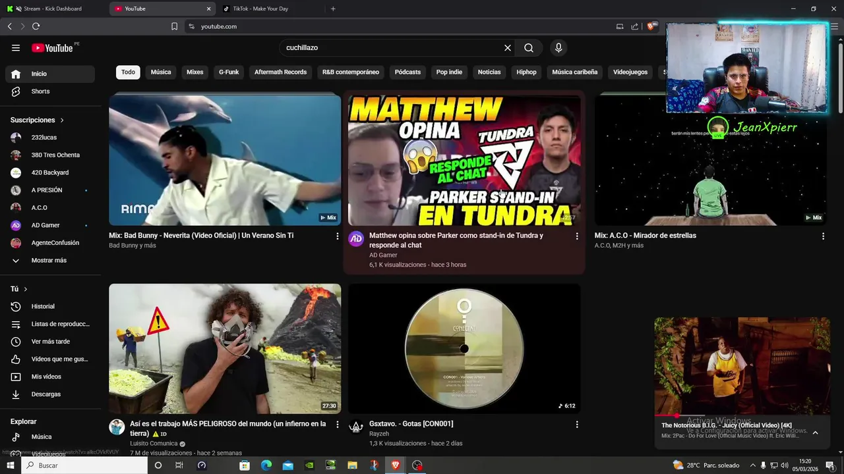
Task: Open the YouTube hamburger guide menu
Action: (16, 47)
